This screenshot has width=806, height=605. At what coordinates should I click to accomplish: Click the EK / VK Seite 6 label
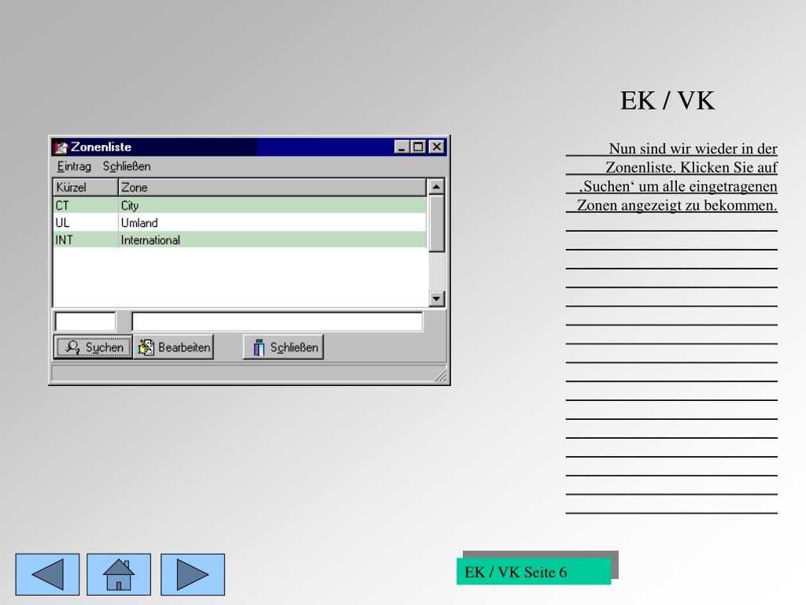[x=534, y=572]
